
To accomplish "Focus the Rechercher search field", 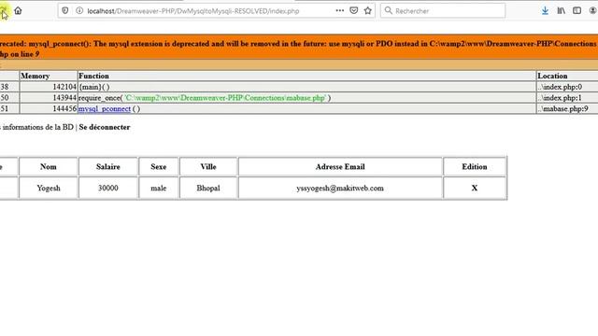I will coord(443,10).
